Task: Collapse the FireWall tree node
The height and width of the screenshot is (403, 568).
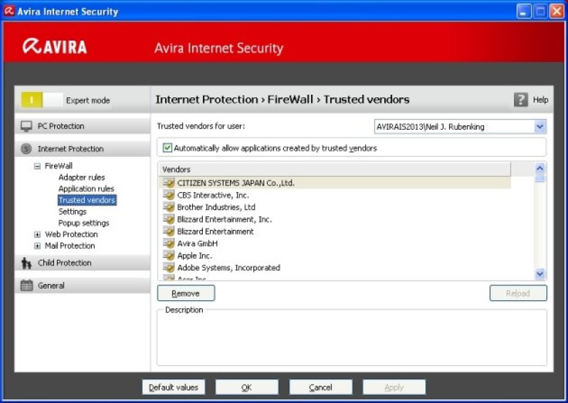Action: [37, 166]
